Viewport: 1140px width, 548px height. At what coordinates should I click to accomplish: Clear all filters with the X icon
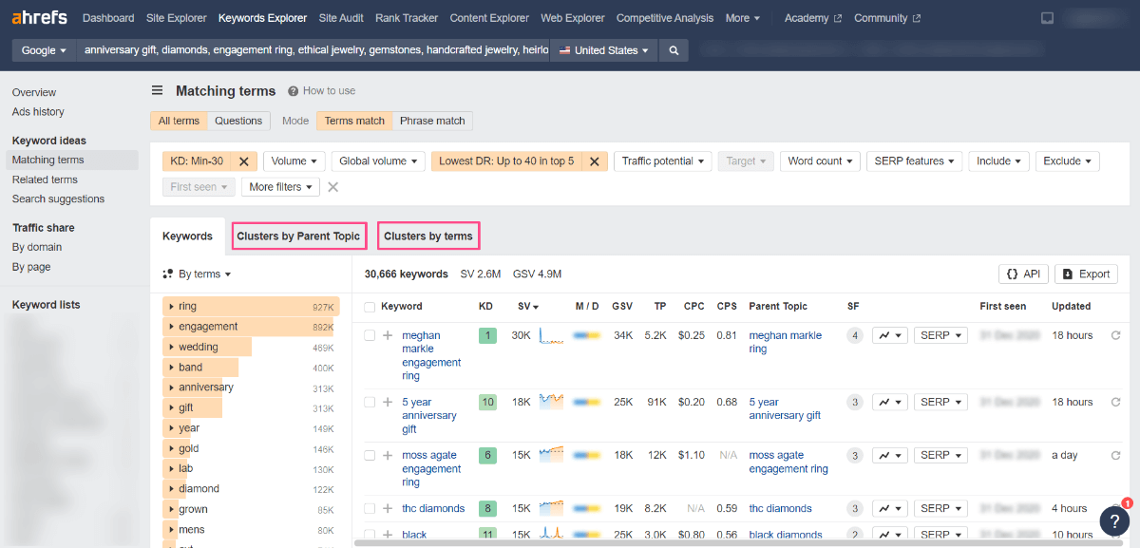tap(332, 187)
